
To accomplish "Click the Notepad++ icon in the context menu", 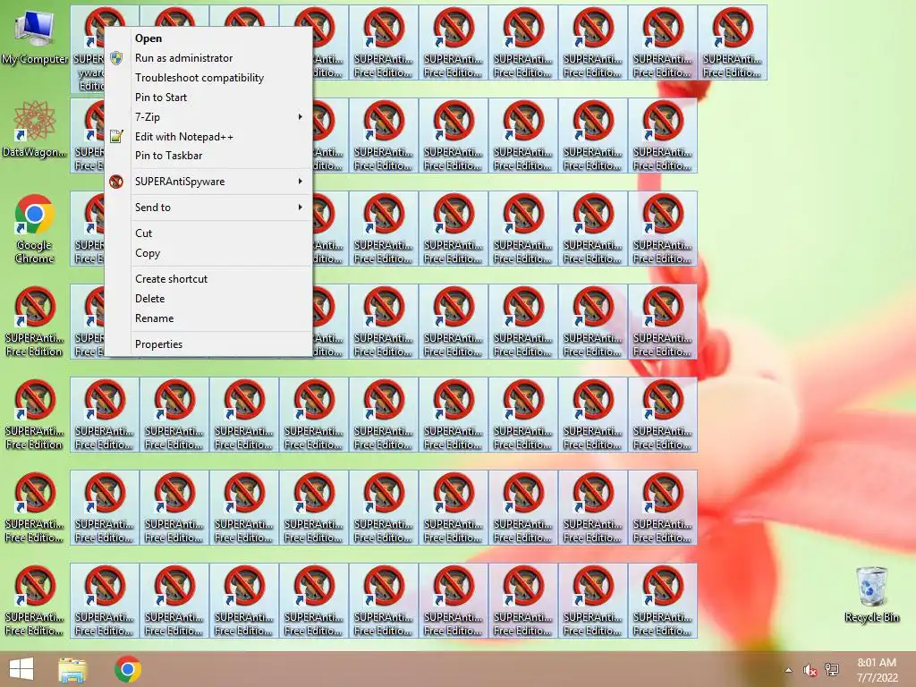I will coord(116,137).
